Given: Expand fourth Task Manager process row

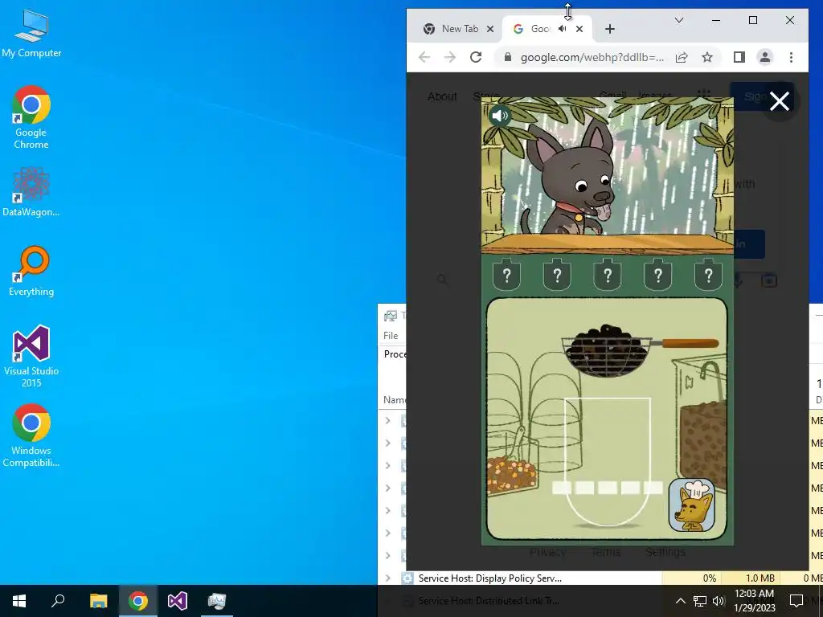Looking at the screenshot, I should [388, 488].
